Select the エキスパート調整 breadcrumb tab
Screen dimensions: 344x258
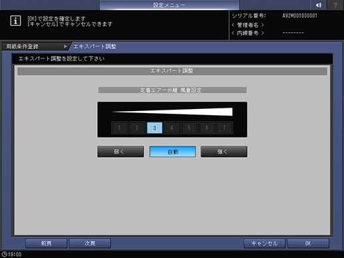click(x=94, y=47)
